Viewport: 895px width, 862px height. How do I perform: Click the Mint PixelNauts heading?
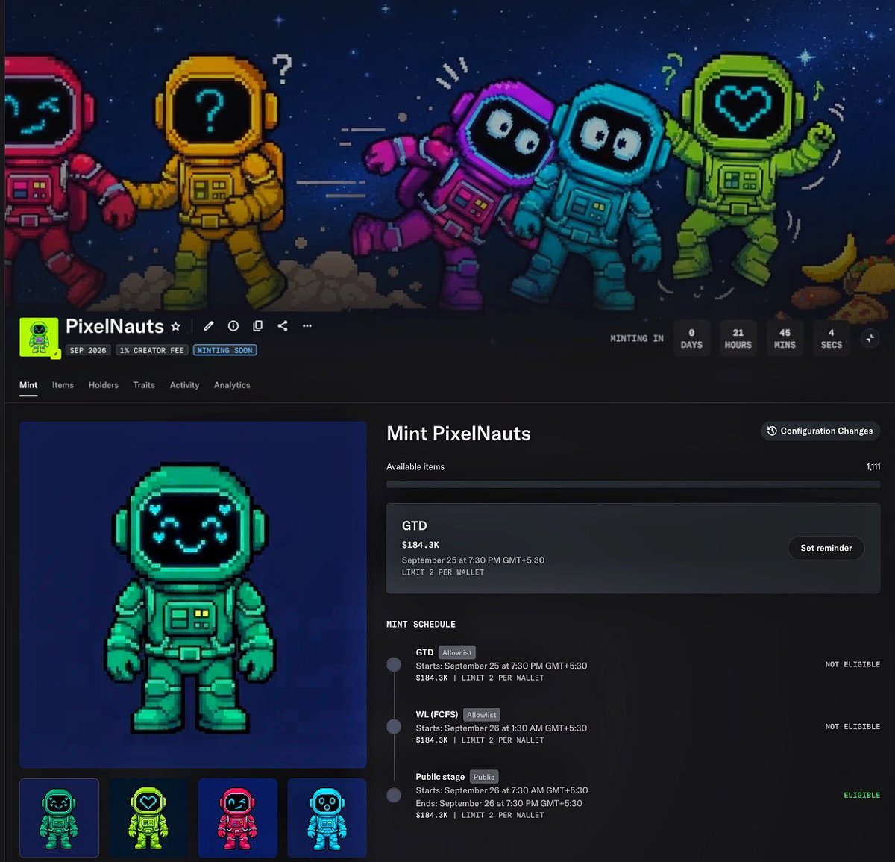pos(459,434)
